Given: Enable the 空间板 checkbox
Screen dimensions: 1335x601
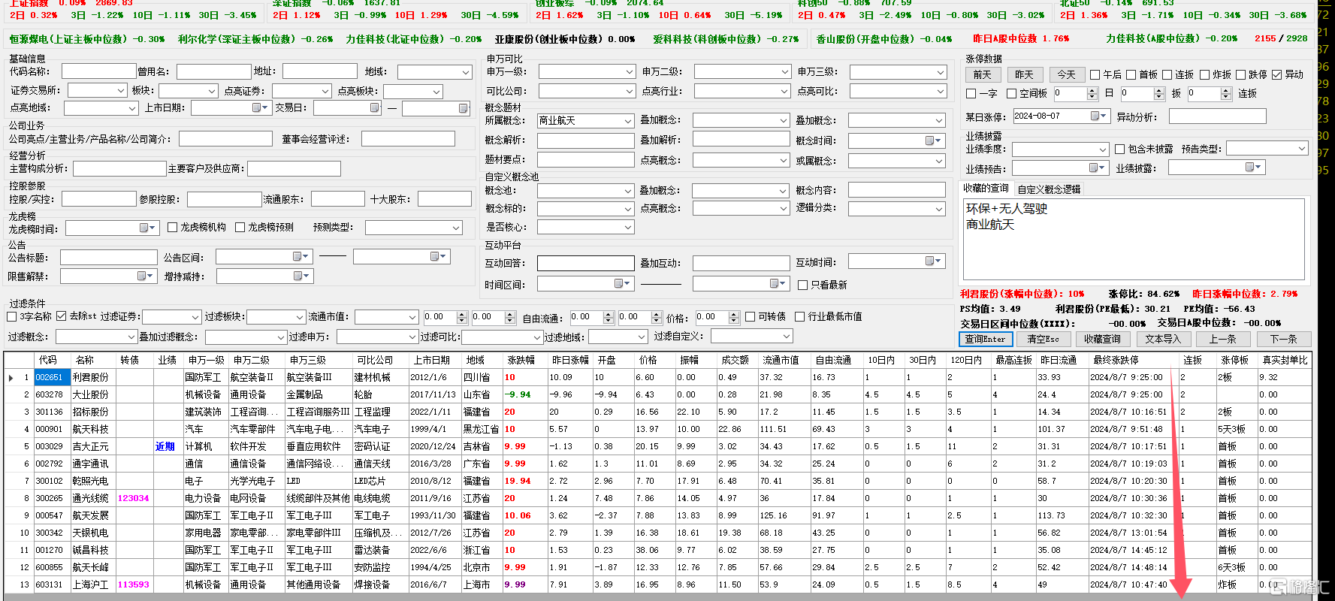Looking at the screenshot, I should (1012, 94).
